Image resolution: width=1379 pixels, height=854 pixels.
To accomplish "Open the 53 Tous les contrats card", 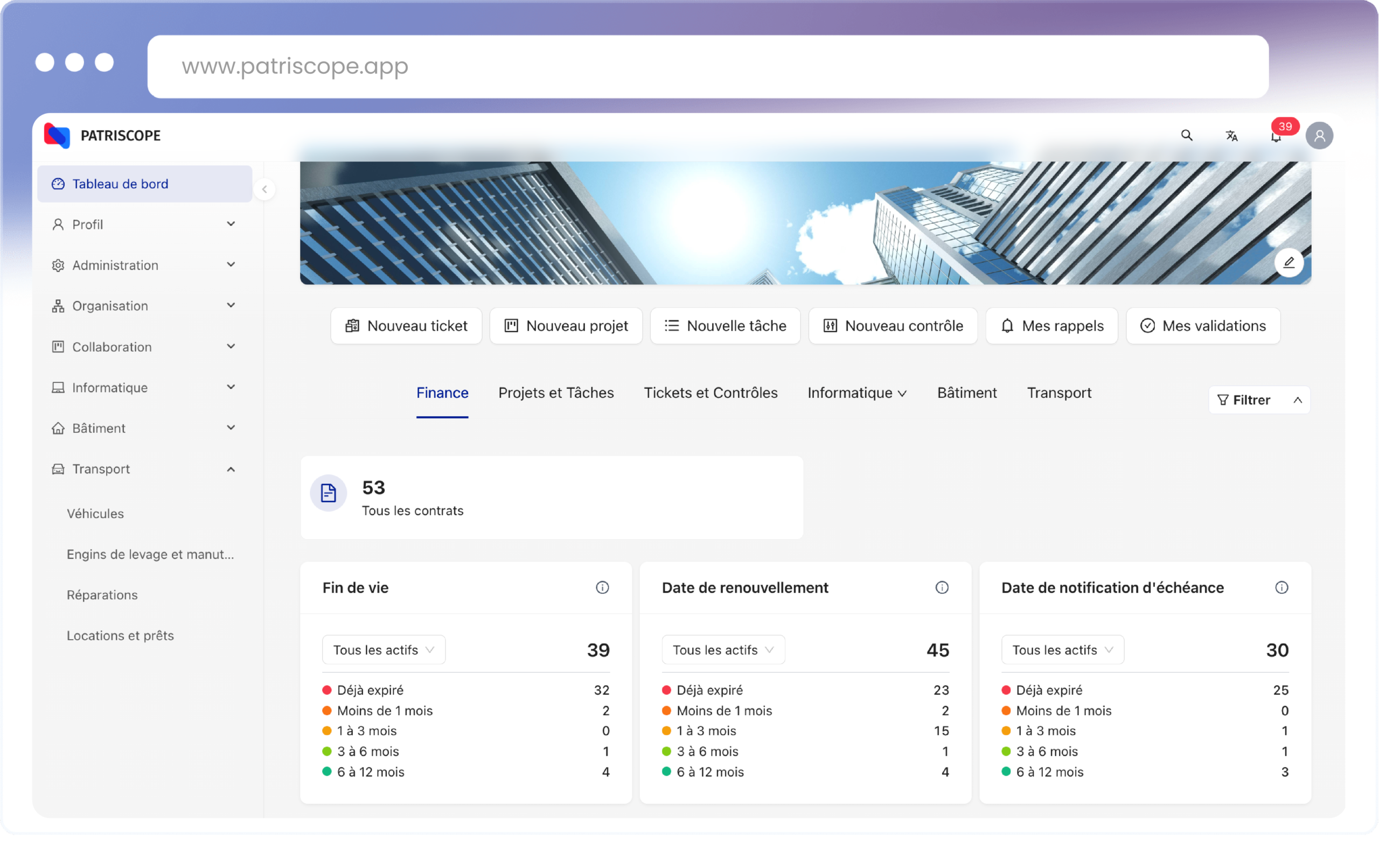I will pos(552,497).
